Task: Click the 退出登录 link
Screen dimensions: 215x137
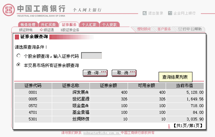Action: (155, 13)
